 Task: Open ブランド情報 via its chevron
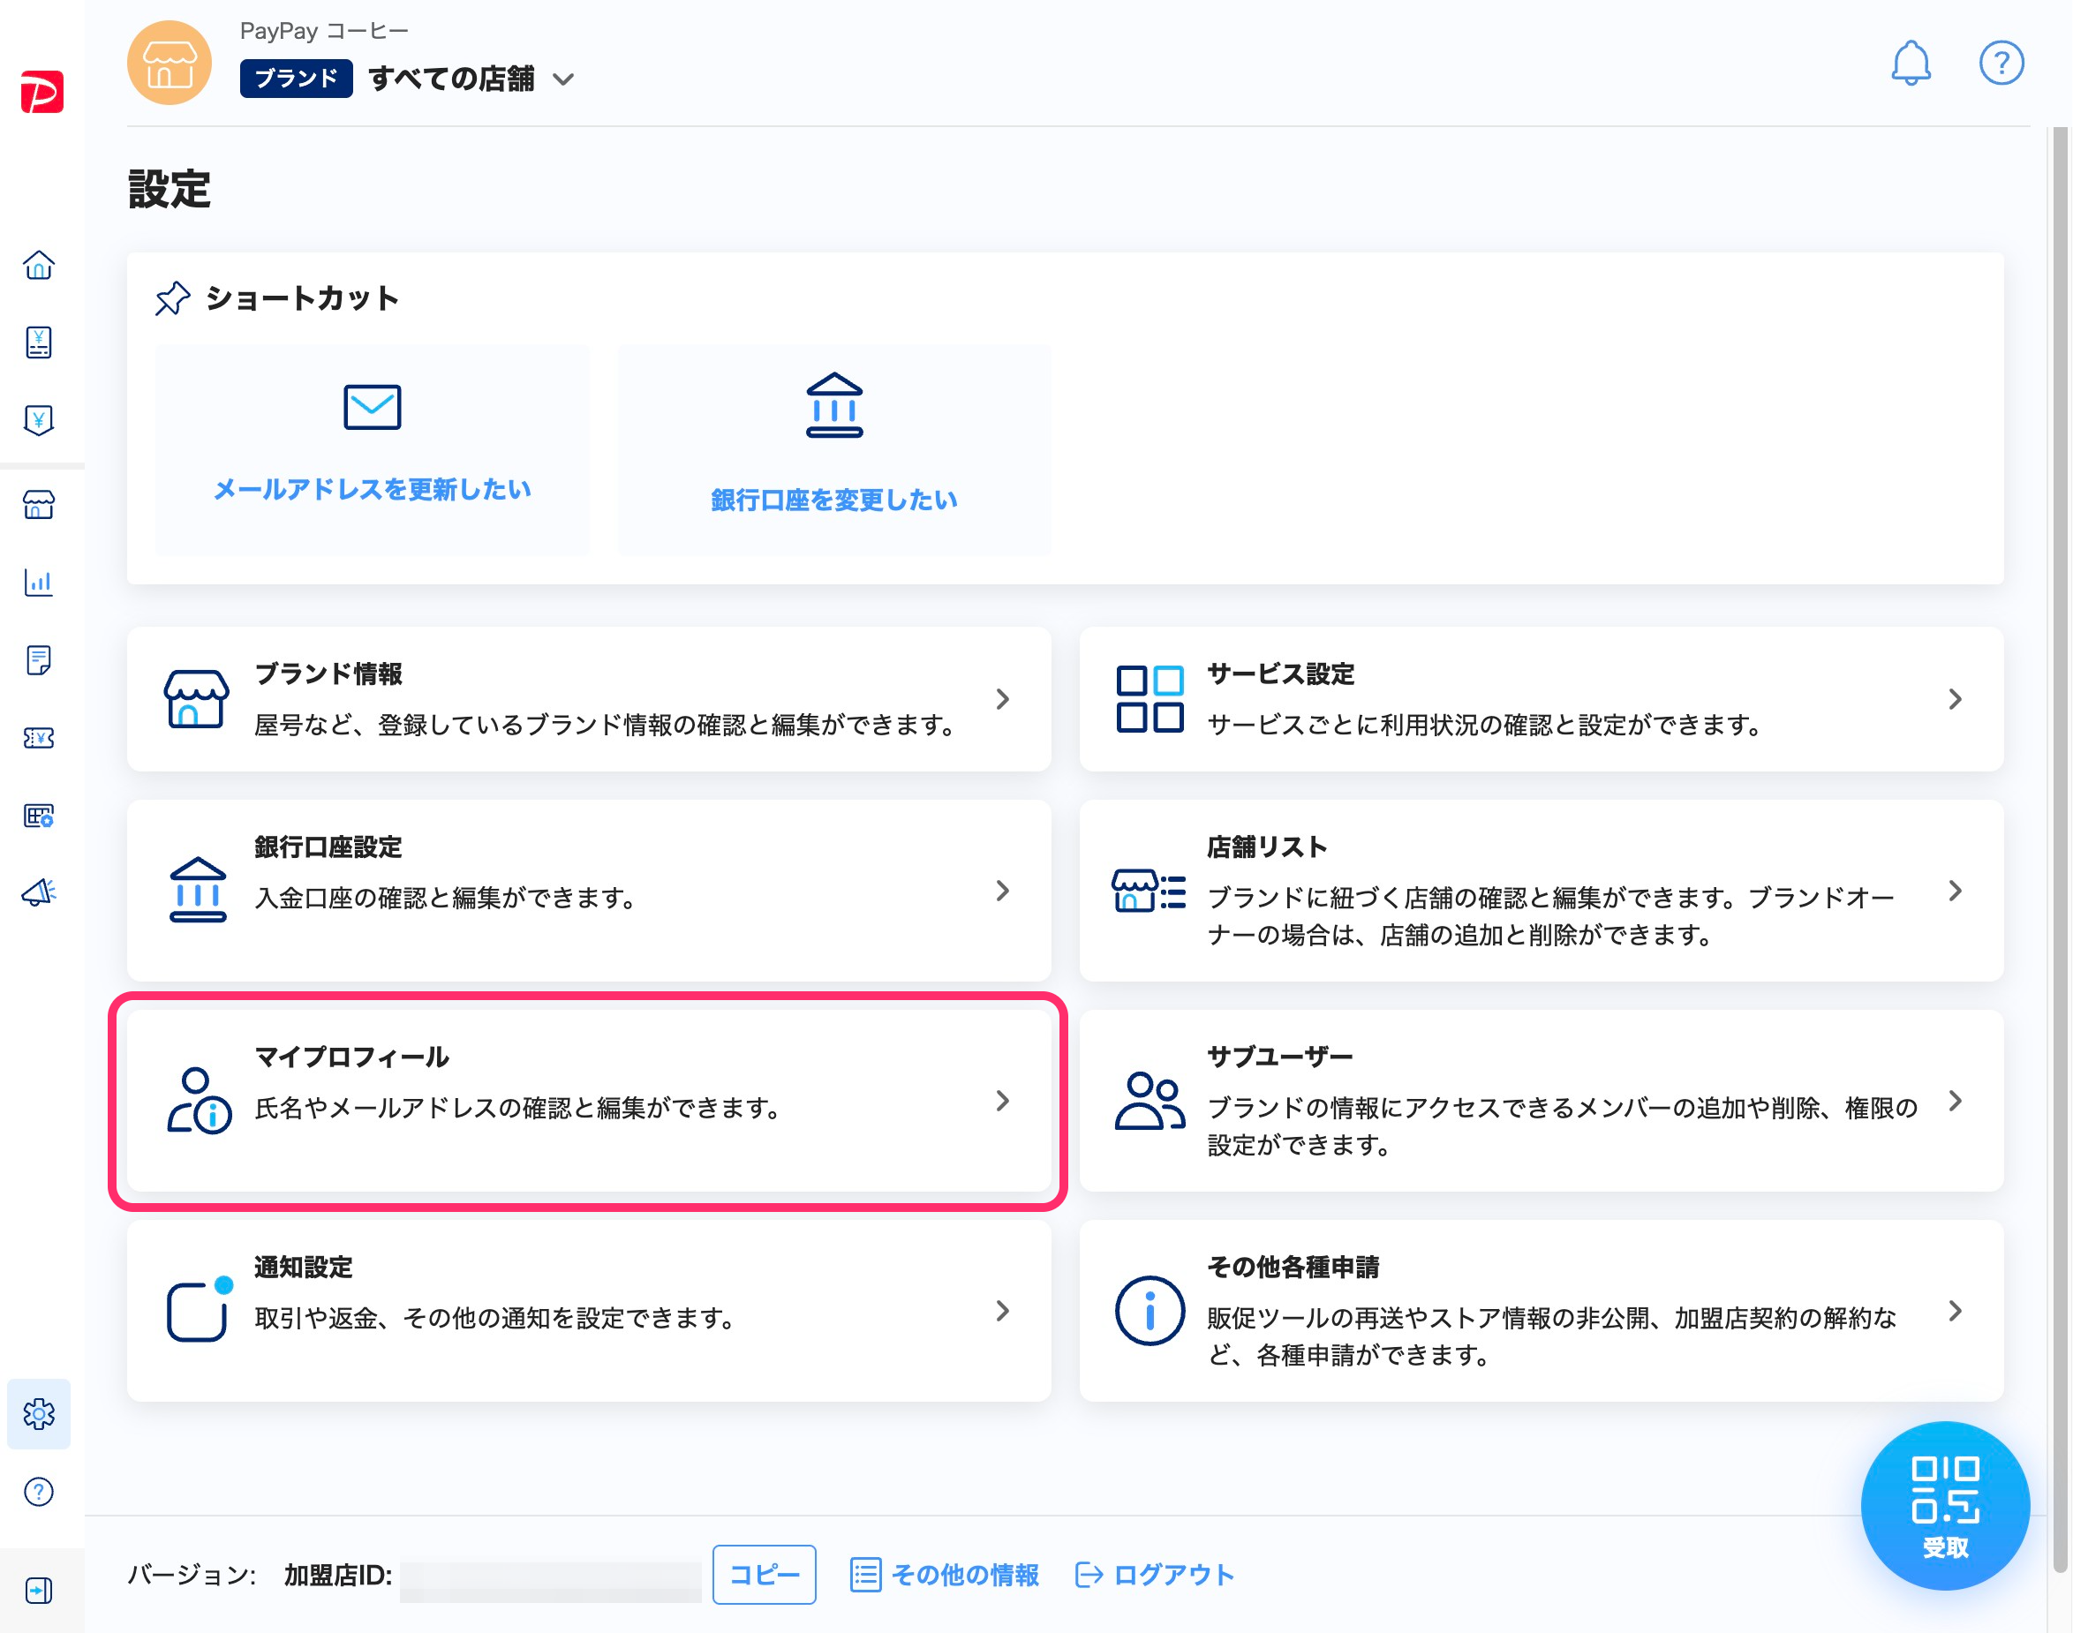1003,699
